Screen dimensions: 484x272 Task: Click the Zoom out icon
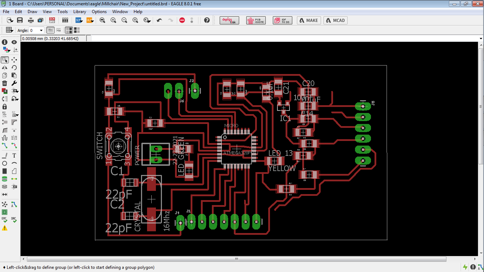coord(124,21)
